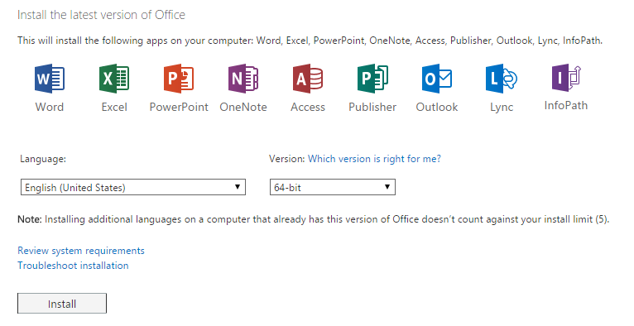The image size is (634, 326).
Task: Click the Install button
Action: [62, 304]
